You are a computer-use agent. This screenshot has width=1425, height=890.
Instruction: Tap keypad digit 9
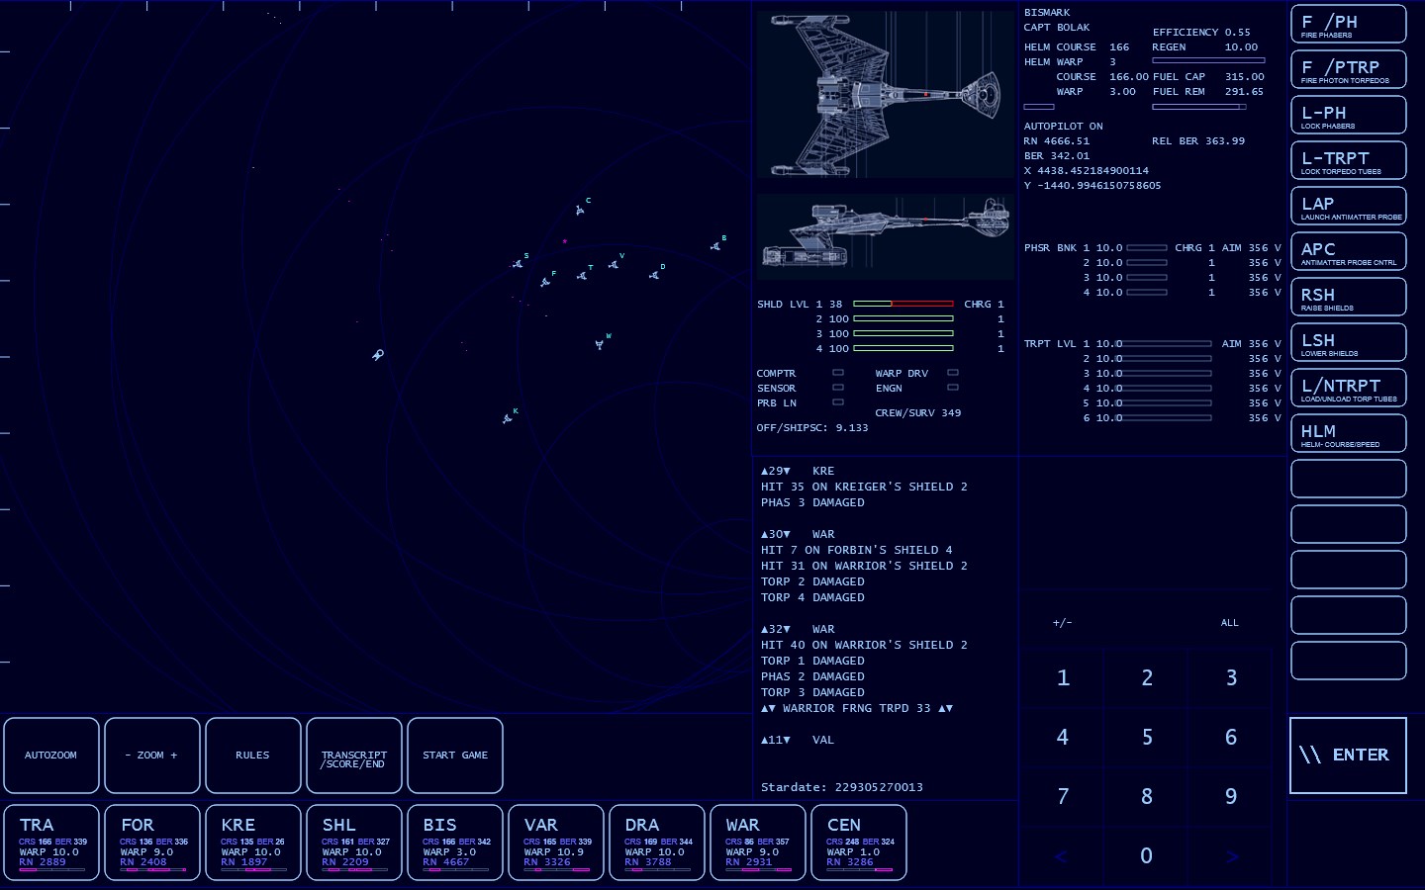[x=1231, y=797]
